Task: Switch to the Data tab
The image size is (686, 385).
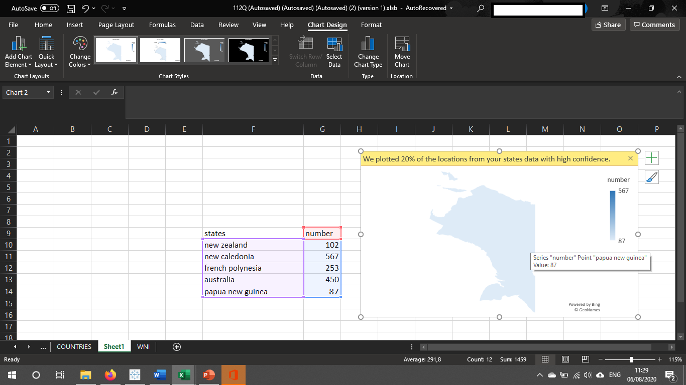Action: pyautogui.click(x=197, y=25)
